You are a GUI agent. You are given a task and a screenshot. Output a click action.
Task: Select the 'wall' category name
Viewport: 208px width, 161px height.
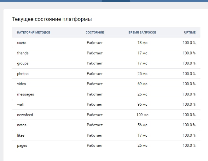tap(20, 104)
